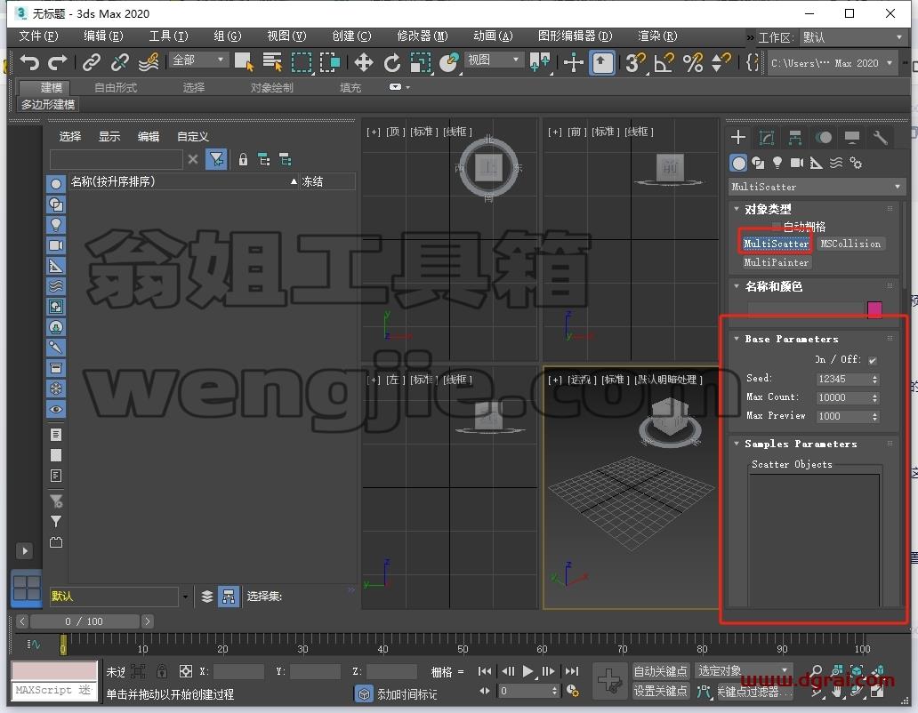Open the 工作区 默认 workspace dropdown

852,37
